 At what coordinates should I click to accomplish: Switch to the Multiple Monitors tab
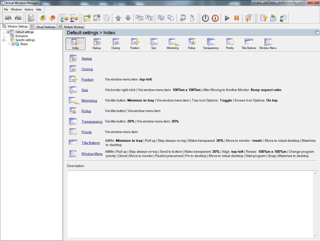(x=71, y=27)
